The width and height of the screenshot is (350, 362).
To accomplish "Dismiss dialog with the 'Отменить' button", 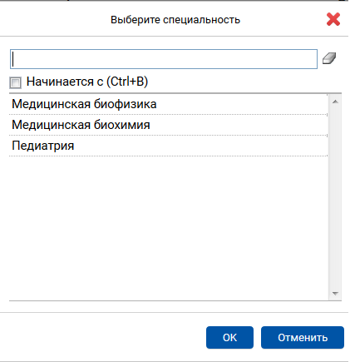I will [x=303, y=337].
